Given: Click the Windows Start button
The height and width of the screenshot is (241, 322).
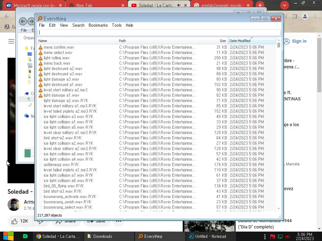Looking at the screenshot, I should pyautogui.click(x=8, y=236).
